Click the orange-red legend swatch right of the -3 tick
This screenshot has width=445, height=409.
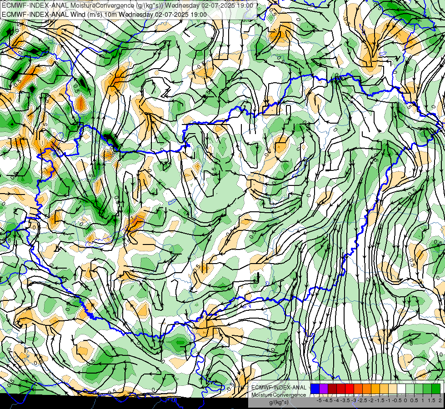pos(358,389)
